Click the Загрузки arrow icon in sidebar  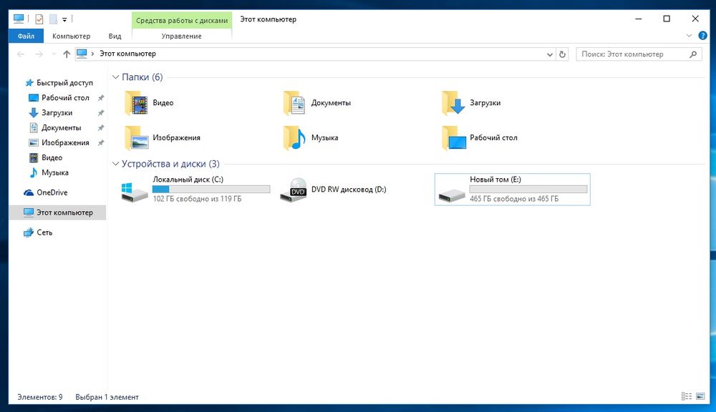[x=34, y=113]
